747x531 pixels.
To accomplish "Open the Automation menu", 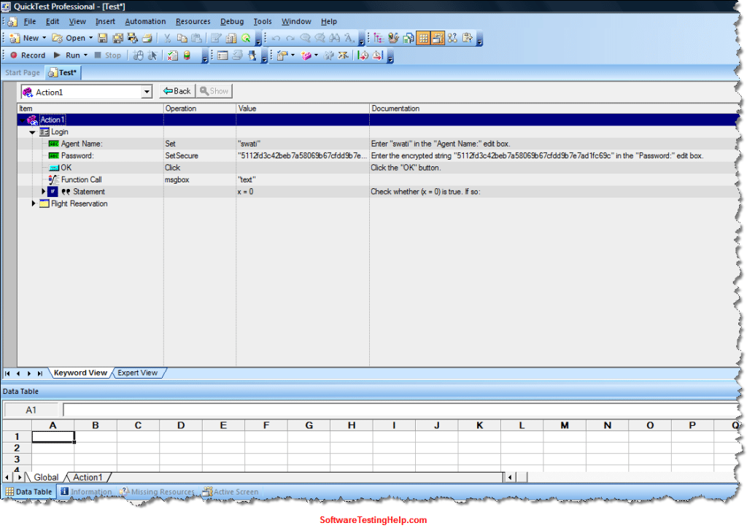I will click(x=144, y=21).
